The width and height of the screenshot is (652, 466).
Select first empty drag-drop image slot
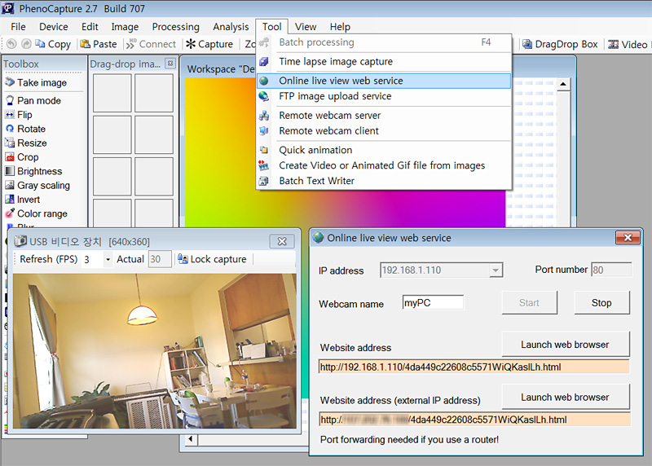pos(112,93)
